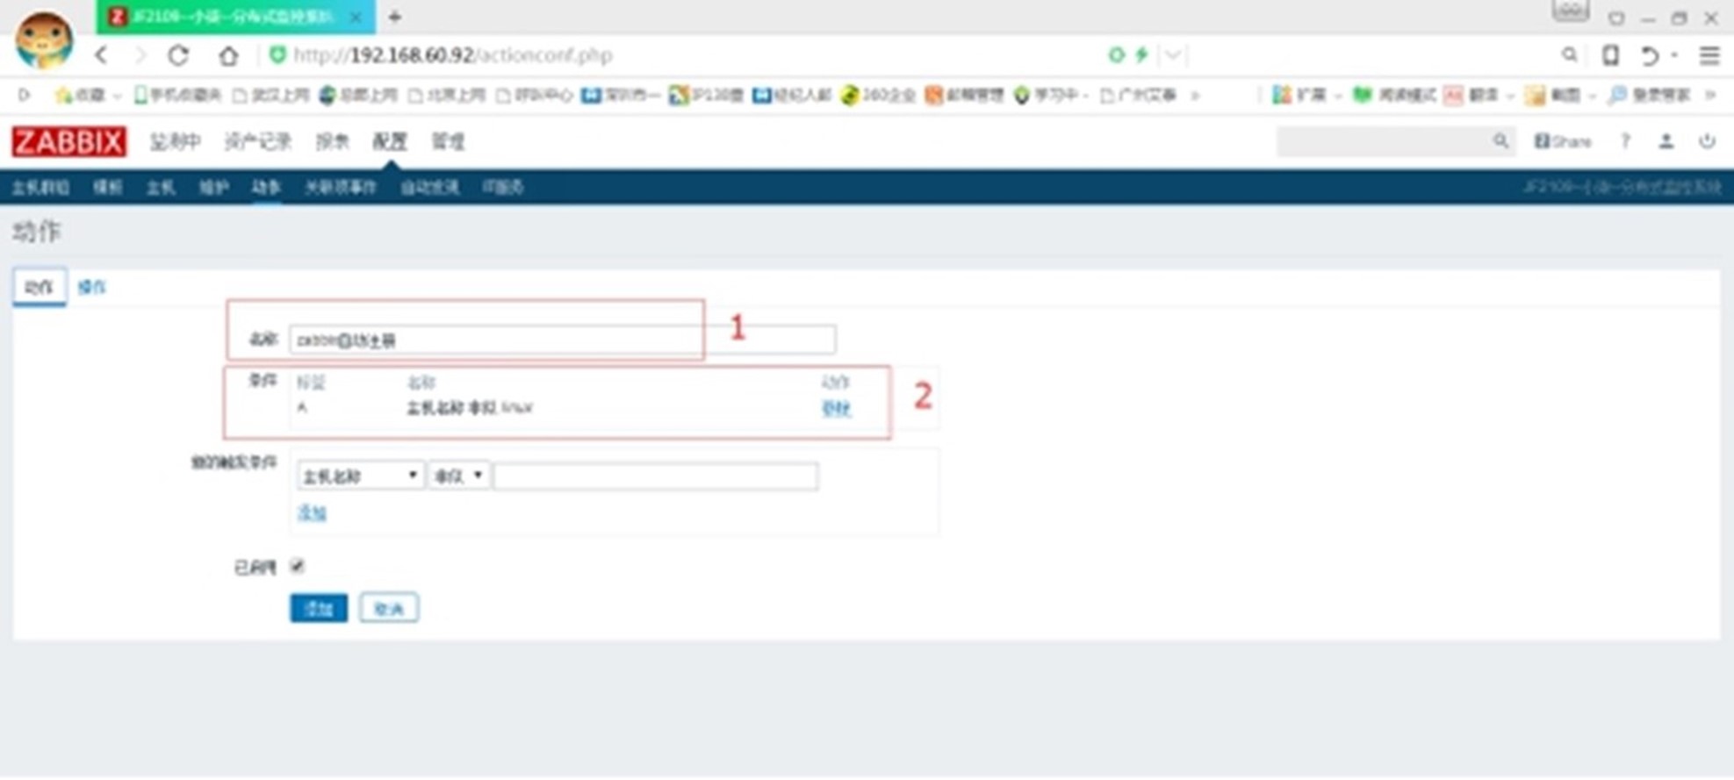Switch to the 操作 operations tab
This screenshot has width=1734, height=780.
pyautogui.click(x=92, y=287)
